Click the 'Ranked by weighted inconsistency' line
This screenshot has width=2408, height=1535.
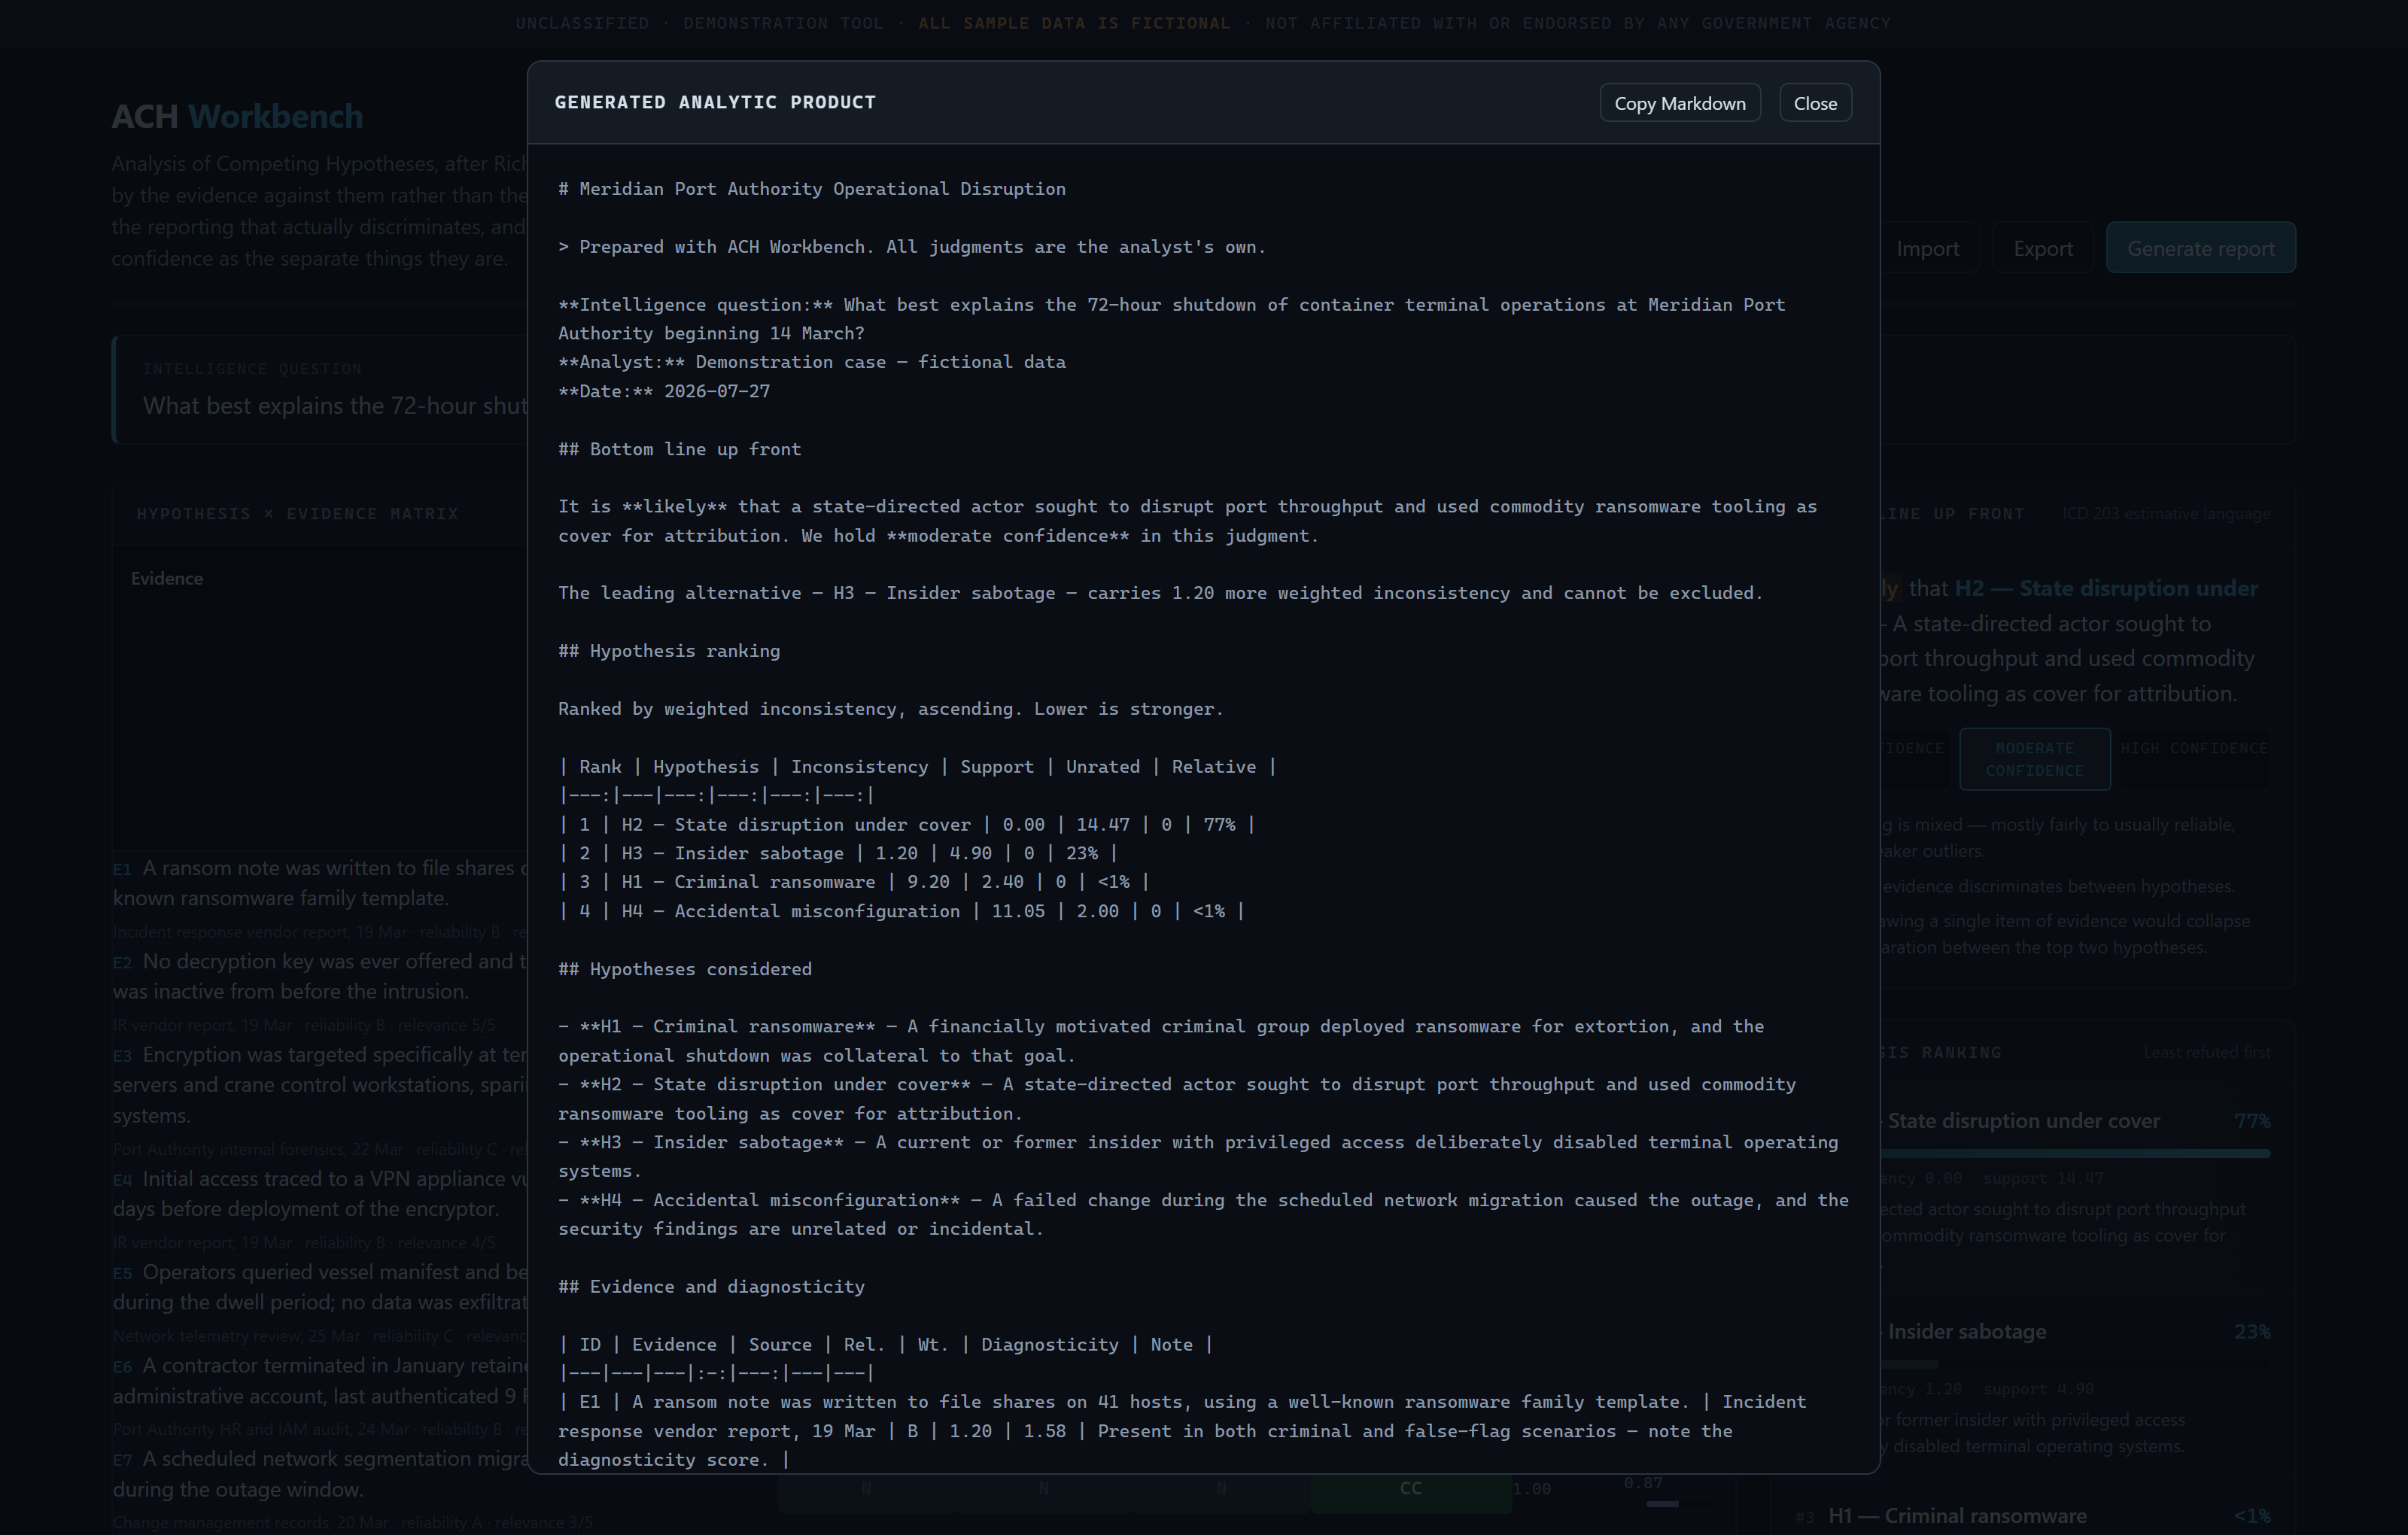(891, 709)
